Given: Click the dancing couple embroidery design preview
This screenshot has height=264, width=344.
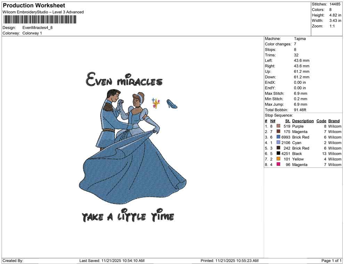Looking at the screenshot, I should [x=132, y=146].
